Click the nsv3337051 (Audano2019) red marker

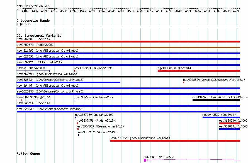coord(77,123)
